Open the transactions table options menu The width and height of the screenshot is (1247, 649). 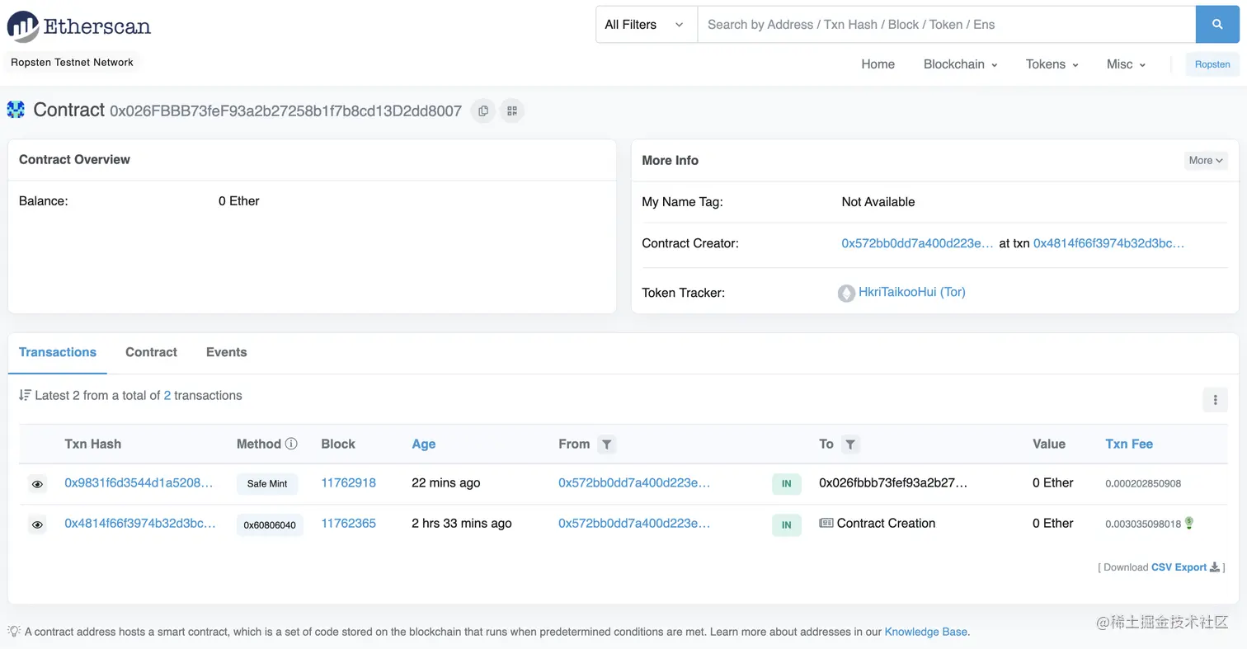(x=1215, y=400)
